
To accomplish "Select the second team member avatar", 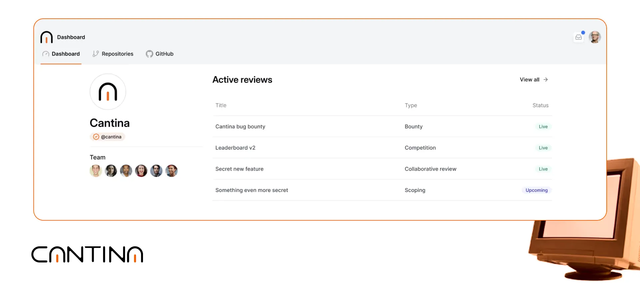I will 111,171.
